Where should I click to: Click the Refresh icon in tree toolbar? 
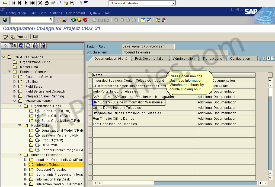point(21,46)
